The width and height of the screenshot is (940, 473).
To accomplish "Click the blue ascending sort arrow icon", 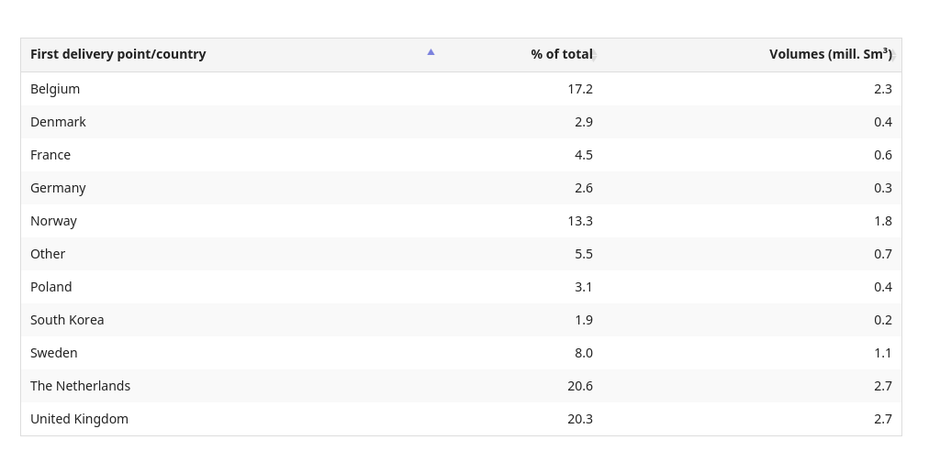I will (x=431, y=52).
